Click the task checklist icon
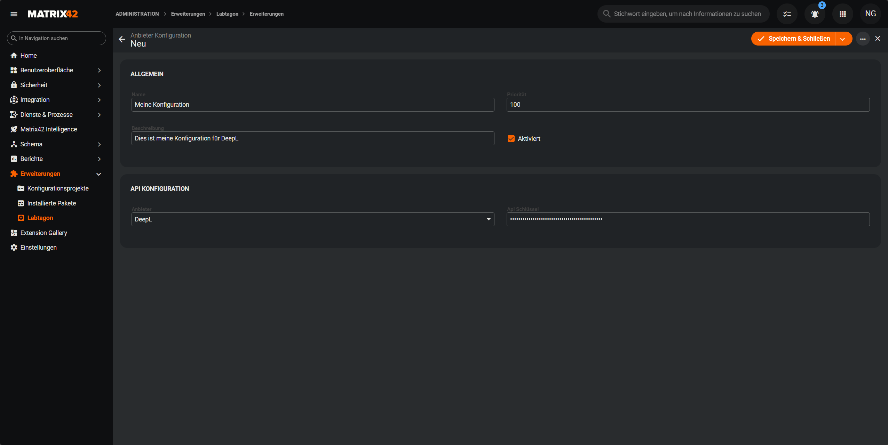This screenshot has height=445, width=888. click(x=787, y=14)
